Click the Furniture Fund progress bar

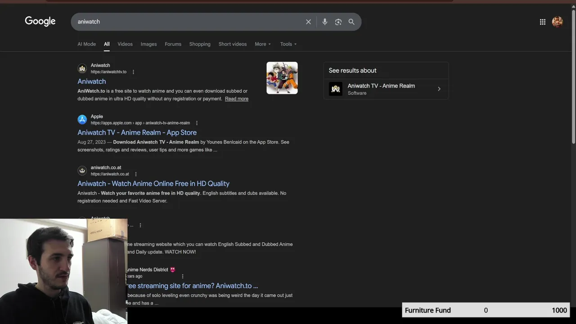[x=486, y=310]
